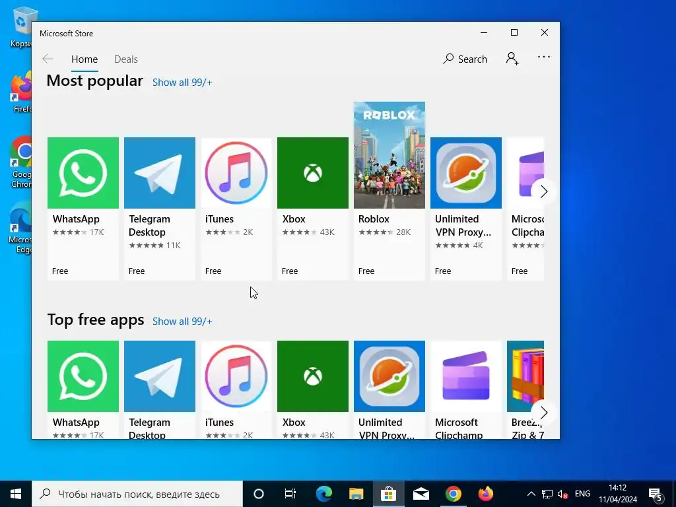Go back with the arrow button

(x=48, y=59)
